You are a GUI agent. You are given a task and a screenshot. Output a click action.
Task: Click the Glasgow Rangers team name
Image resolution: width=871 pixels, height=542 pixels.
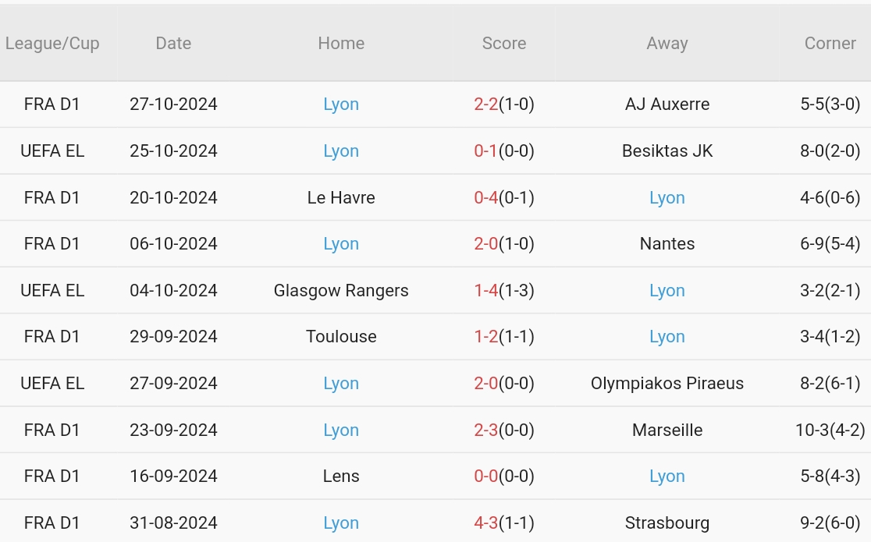point(341,291)
